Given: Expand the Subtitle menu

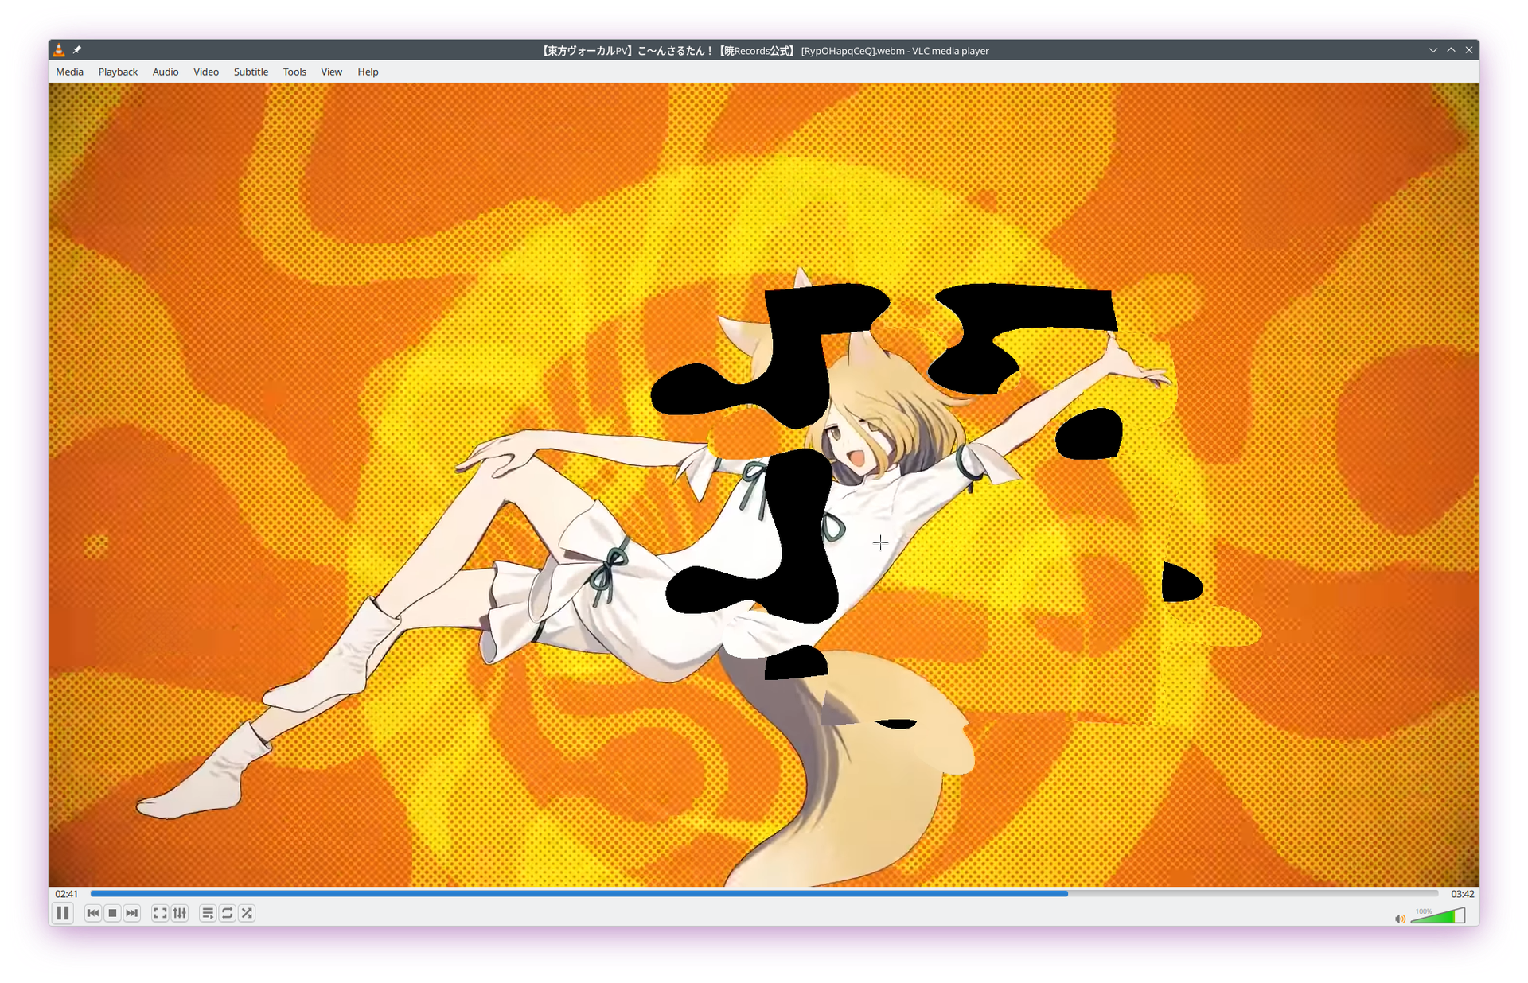Looking at the screenshot, I should [x=251, y=72].
